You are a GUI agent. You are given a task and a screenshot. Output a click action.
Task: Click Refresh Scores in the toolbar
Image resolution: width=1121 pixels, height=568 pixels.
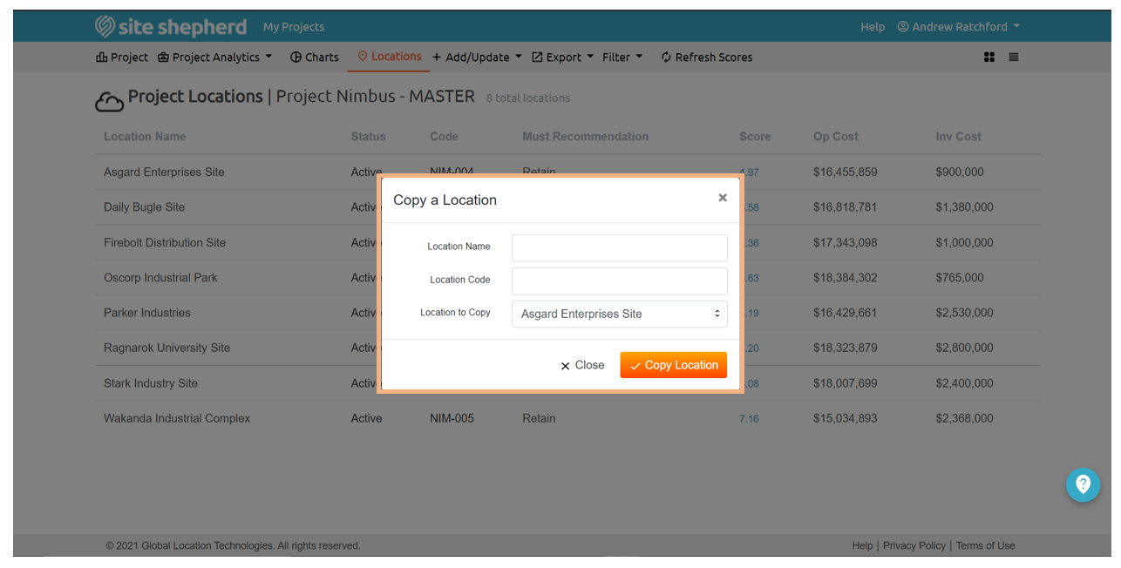pyautogui.click(x=706, y=57)
